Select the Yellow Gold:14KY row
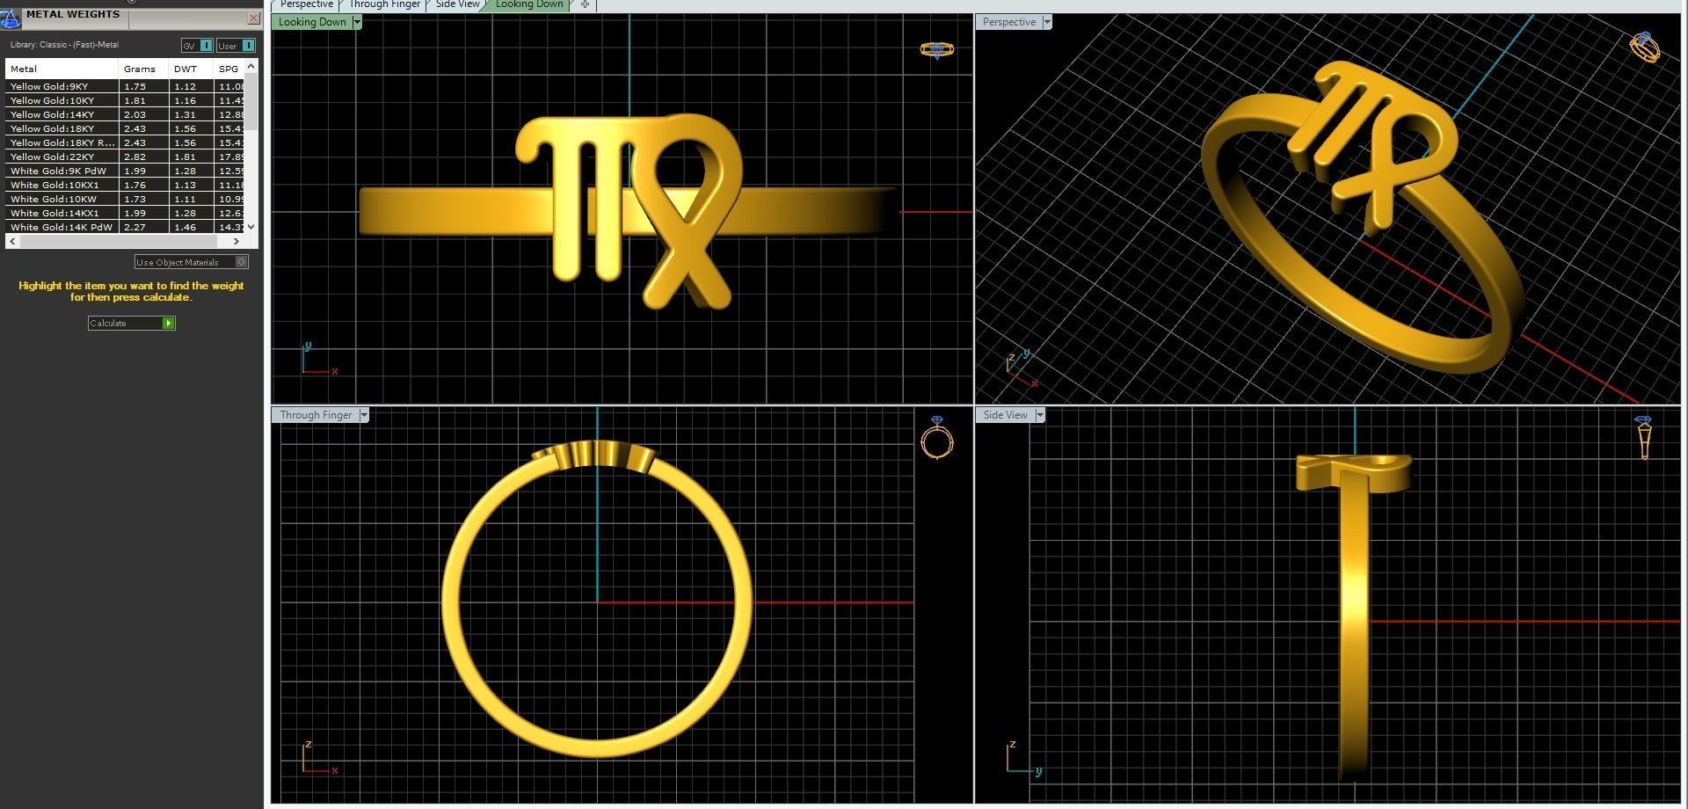Image resolution: width=1688 pixels, height=809 pixels. click(x=125, y=114)
